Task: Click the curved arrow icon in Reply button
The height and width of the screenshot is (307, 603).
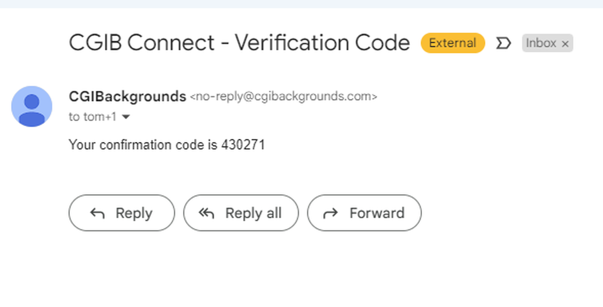Action: click(x=97, y=213)
